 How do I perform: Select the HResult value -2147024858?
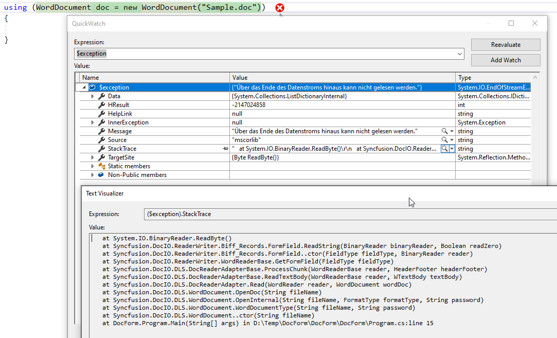248,105
